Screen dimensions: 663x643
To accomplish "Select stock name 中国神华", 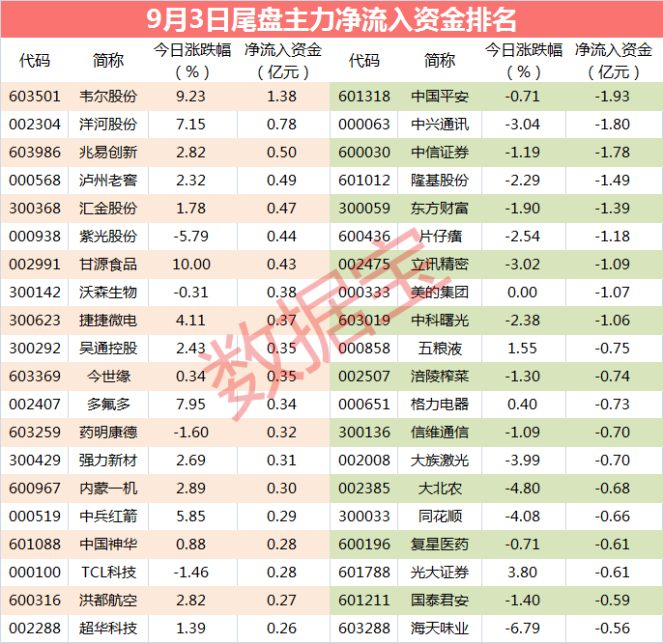I will [108, 545].
